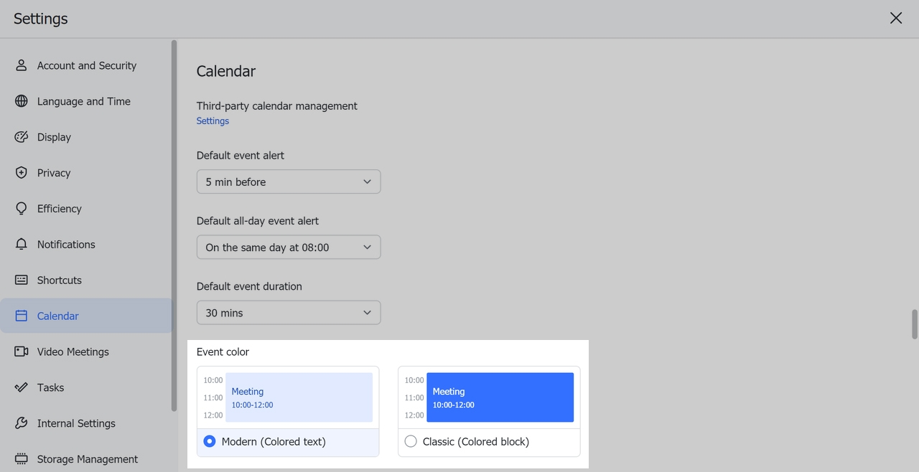The width and height of the screenshot is (919, 472).
Task: Close the Settings window
Action: (896, 19)
